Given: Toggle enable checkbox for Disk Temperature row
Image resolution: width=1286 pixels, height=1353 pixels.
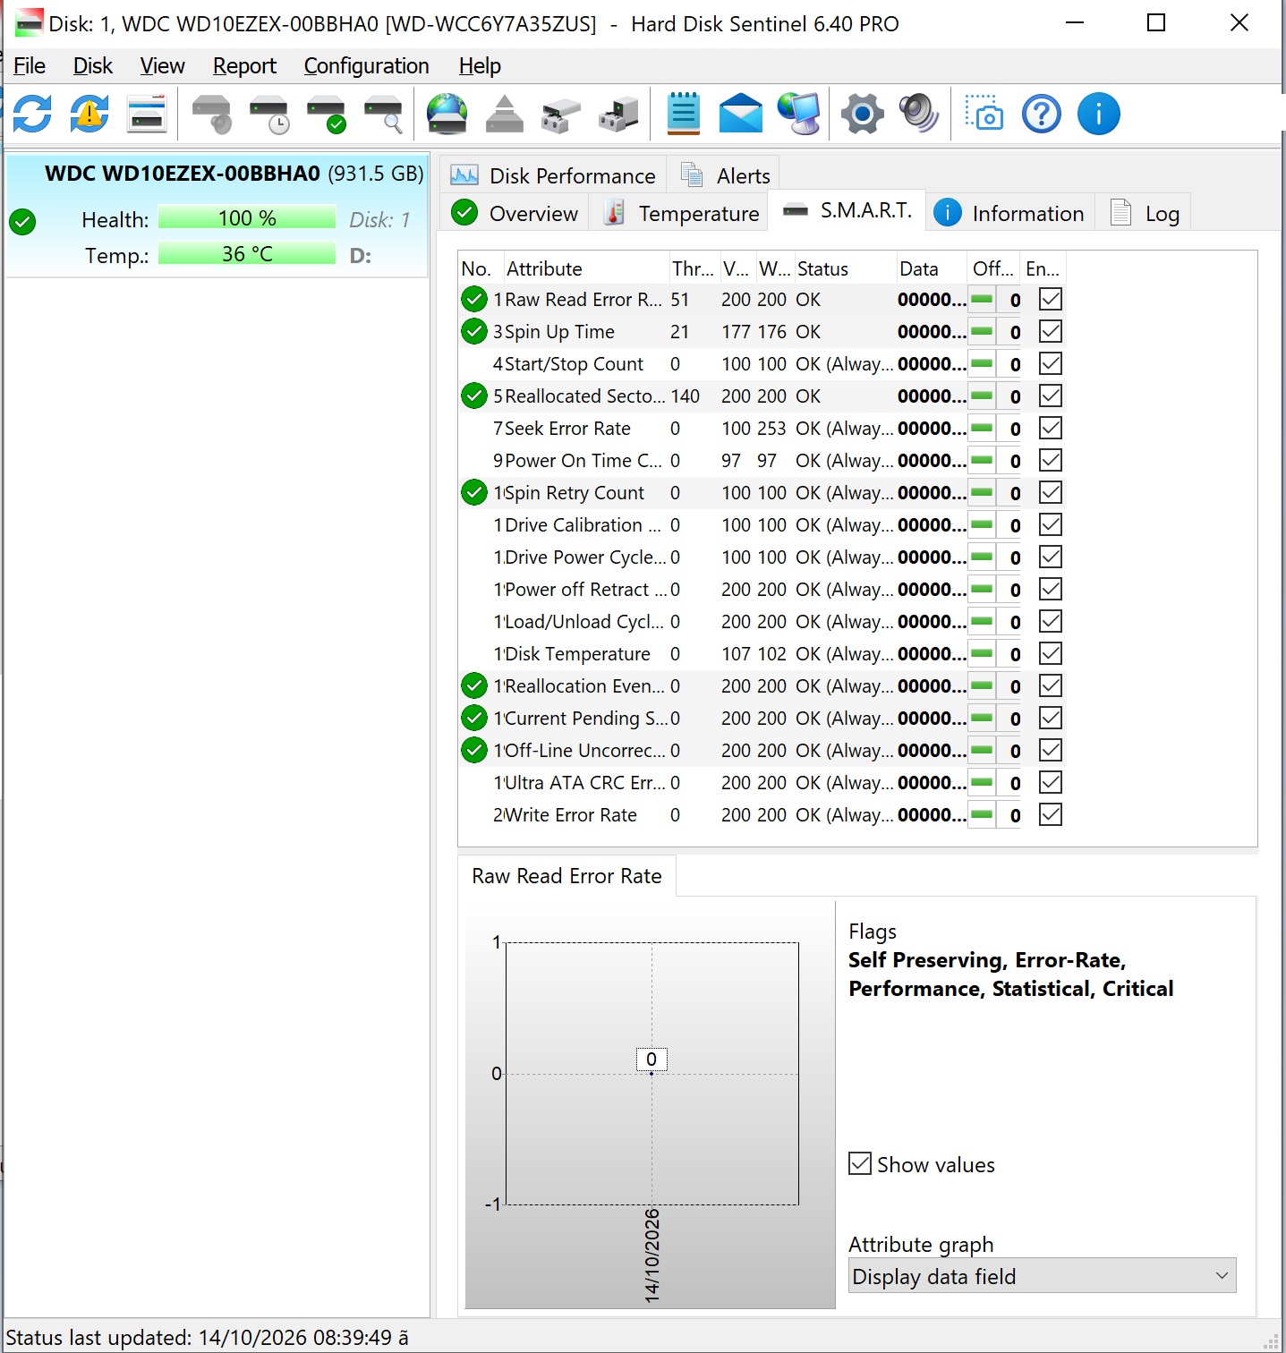Looking at the screenshot, I should [x=1051, y=654].
